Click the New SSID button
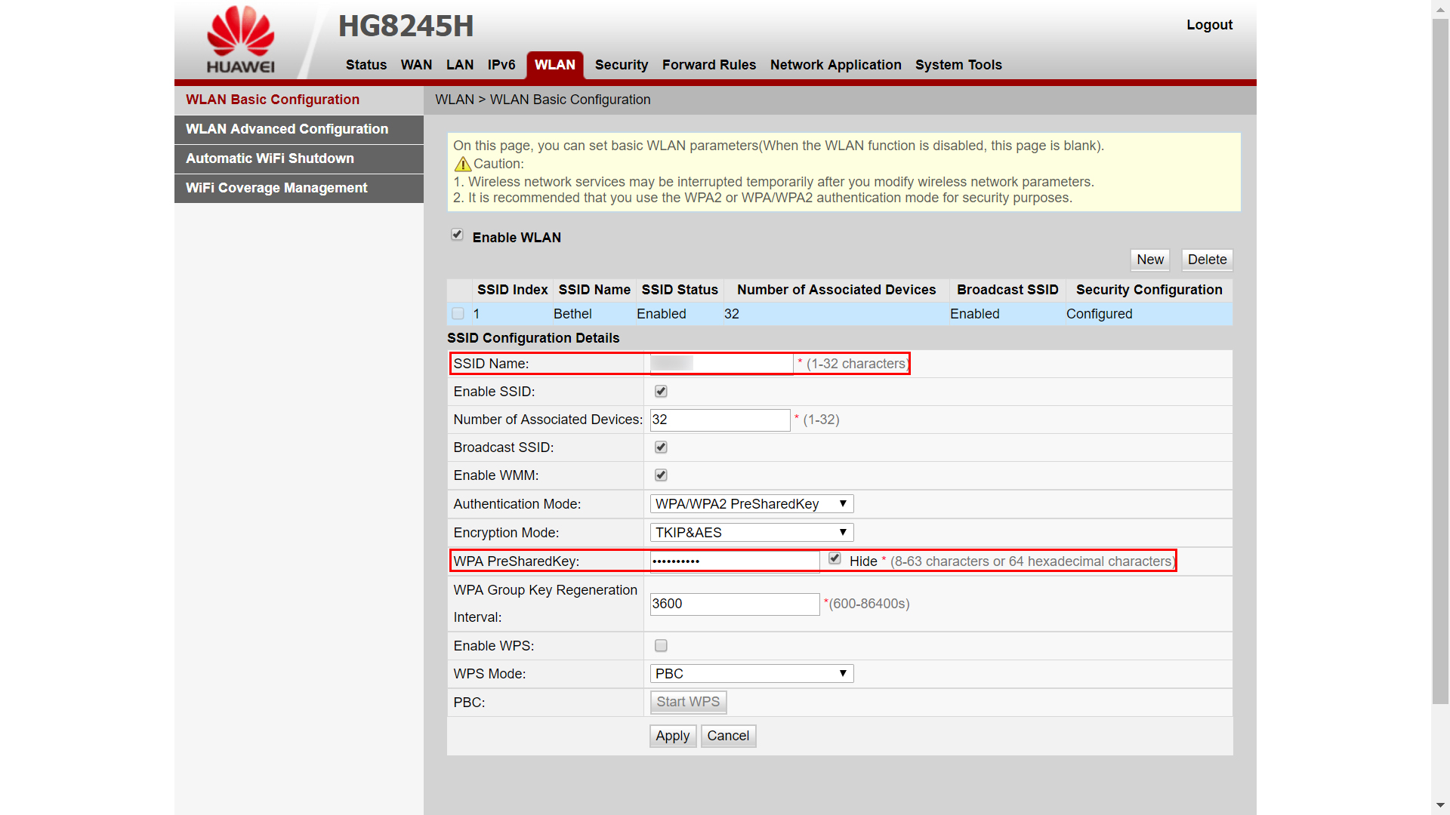1450x815 pixels. point(1149,260)
